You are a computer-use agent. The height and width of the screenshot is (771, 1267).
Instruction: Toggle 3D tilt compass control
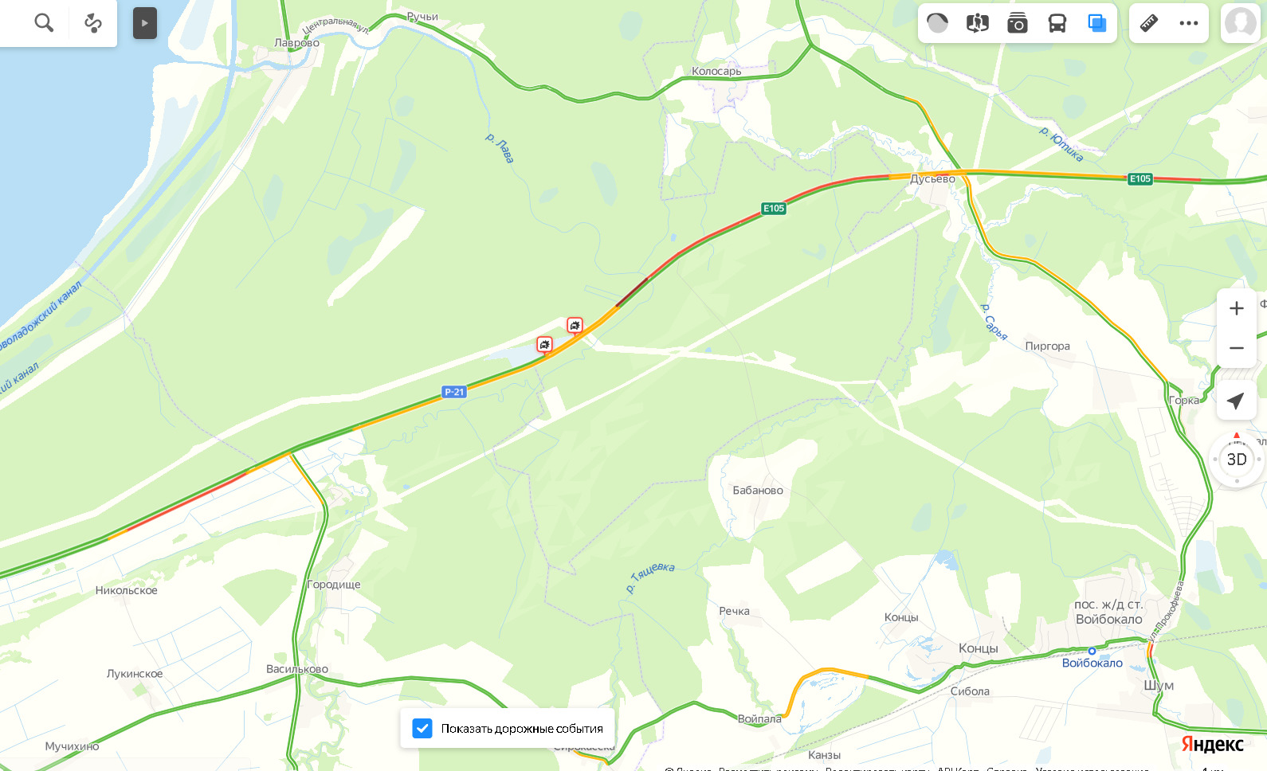point(1237,460)
